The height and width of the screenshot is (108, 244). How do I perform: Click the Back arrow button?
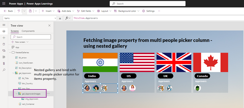click(8, 11)
